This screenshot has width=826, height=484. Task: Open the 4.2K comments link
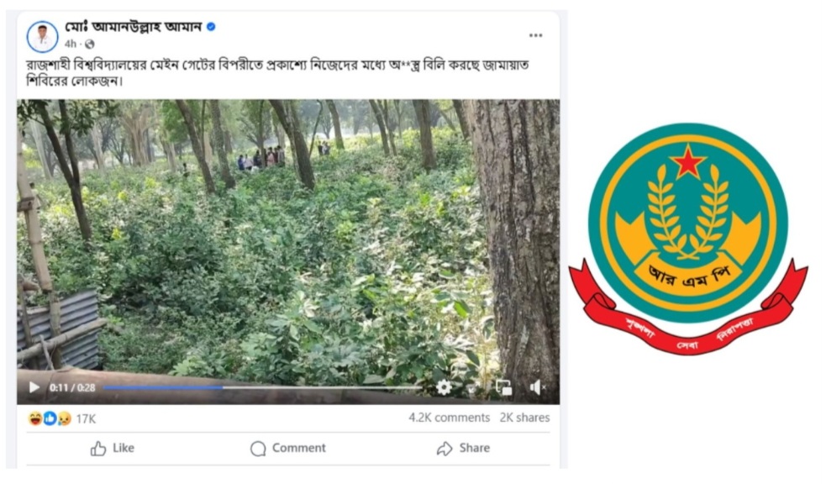point(450,418)
